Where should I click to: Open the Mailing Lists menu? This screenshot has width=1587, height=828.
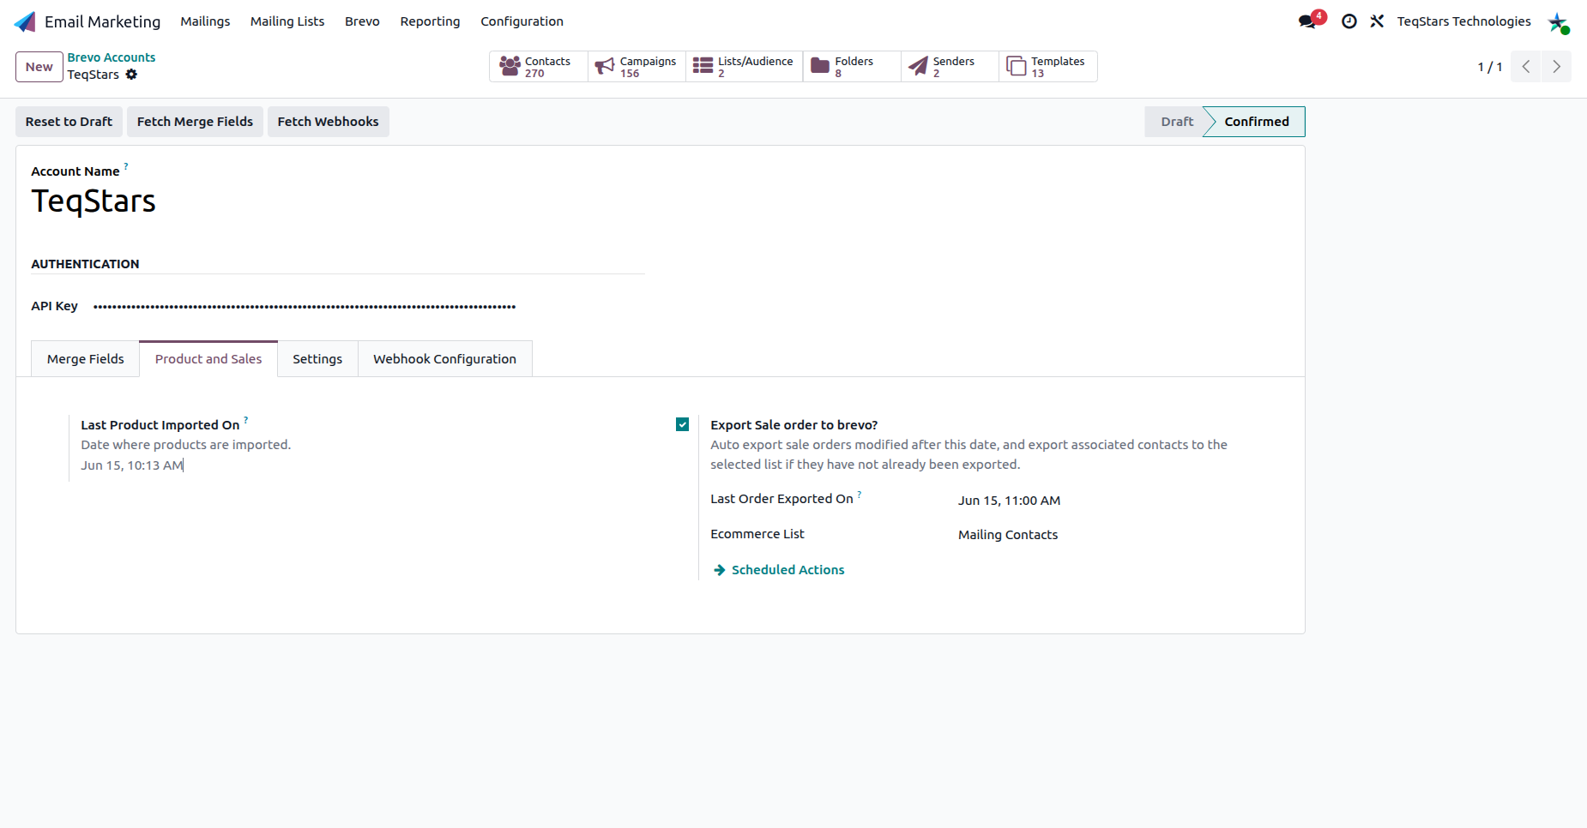[287, 21]
